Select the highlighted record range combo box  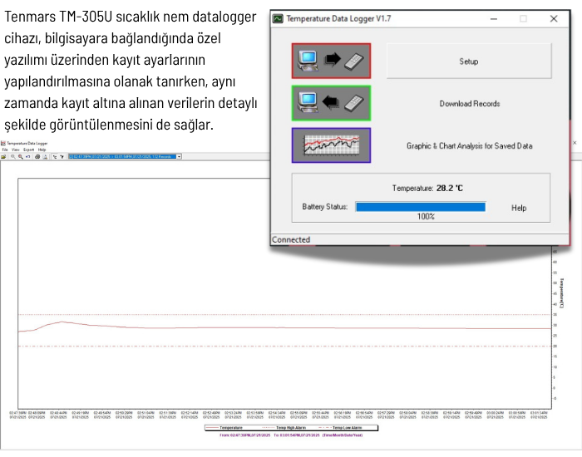[x=121, y=156]
